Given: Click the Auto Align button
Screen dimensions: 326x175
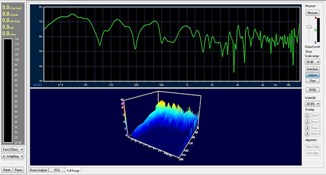Looking at the screenshot, I should (x=312, y=153).
